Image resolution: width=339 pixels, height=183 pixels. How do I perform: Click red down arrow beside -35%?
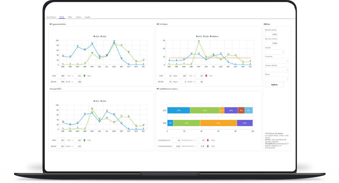[x=208, y=140]
